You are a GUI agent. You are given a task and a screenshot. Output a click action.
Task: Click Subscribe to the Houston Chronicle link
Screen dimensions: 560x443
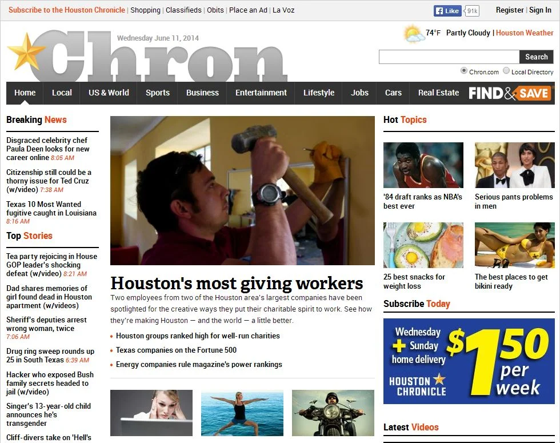pyautogui.click(x=67, y=10)
